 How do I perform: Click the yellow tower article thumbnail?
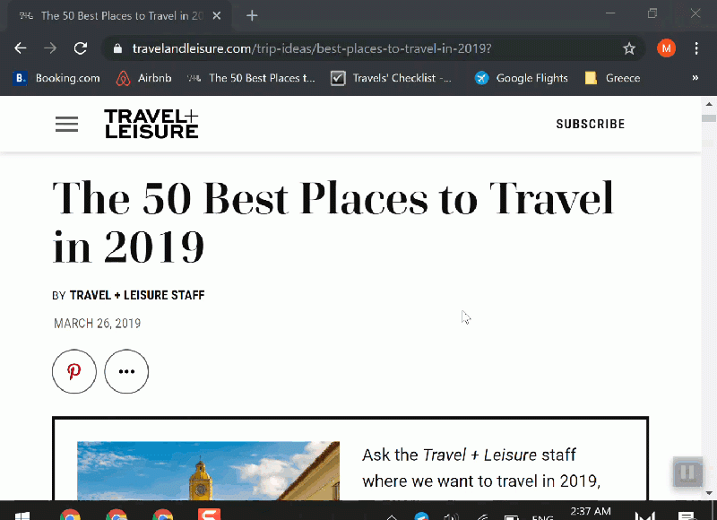tap(209, 471)
